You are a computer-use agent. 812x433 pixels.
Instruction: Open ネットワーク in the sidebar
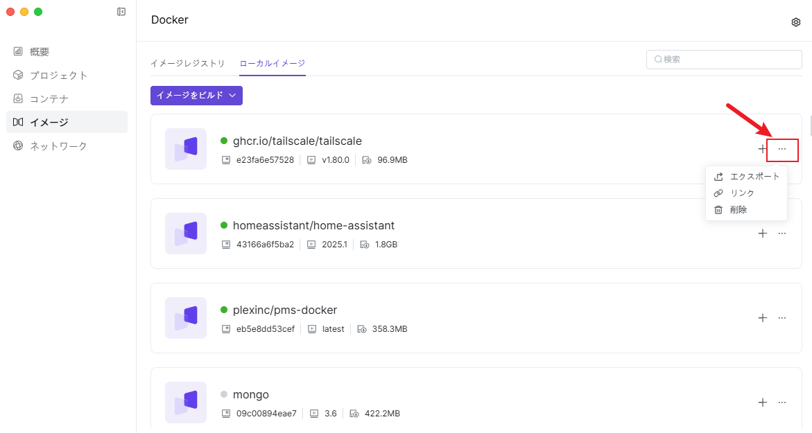click(x=58, y=146)
